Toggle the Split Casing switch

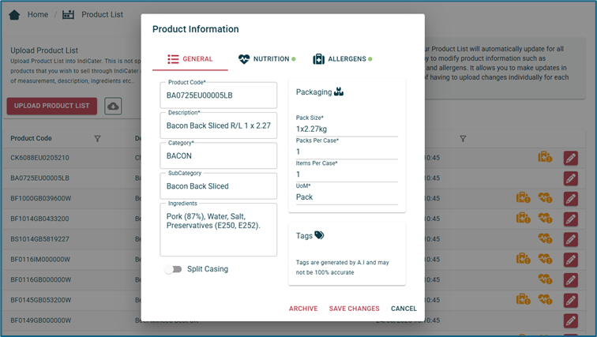tap(173, 269)
